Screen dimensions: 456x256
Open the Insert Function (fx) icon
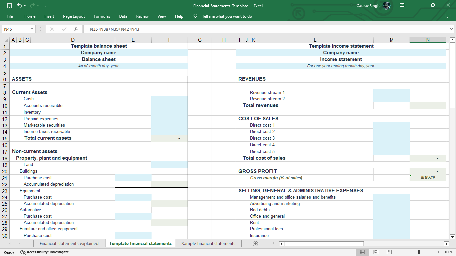76,29
